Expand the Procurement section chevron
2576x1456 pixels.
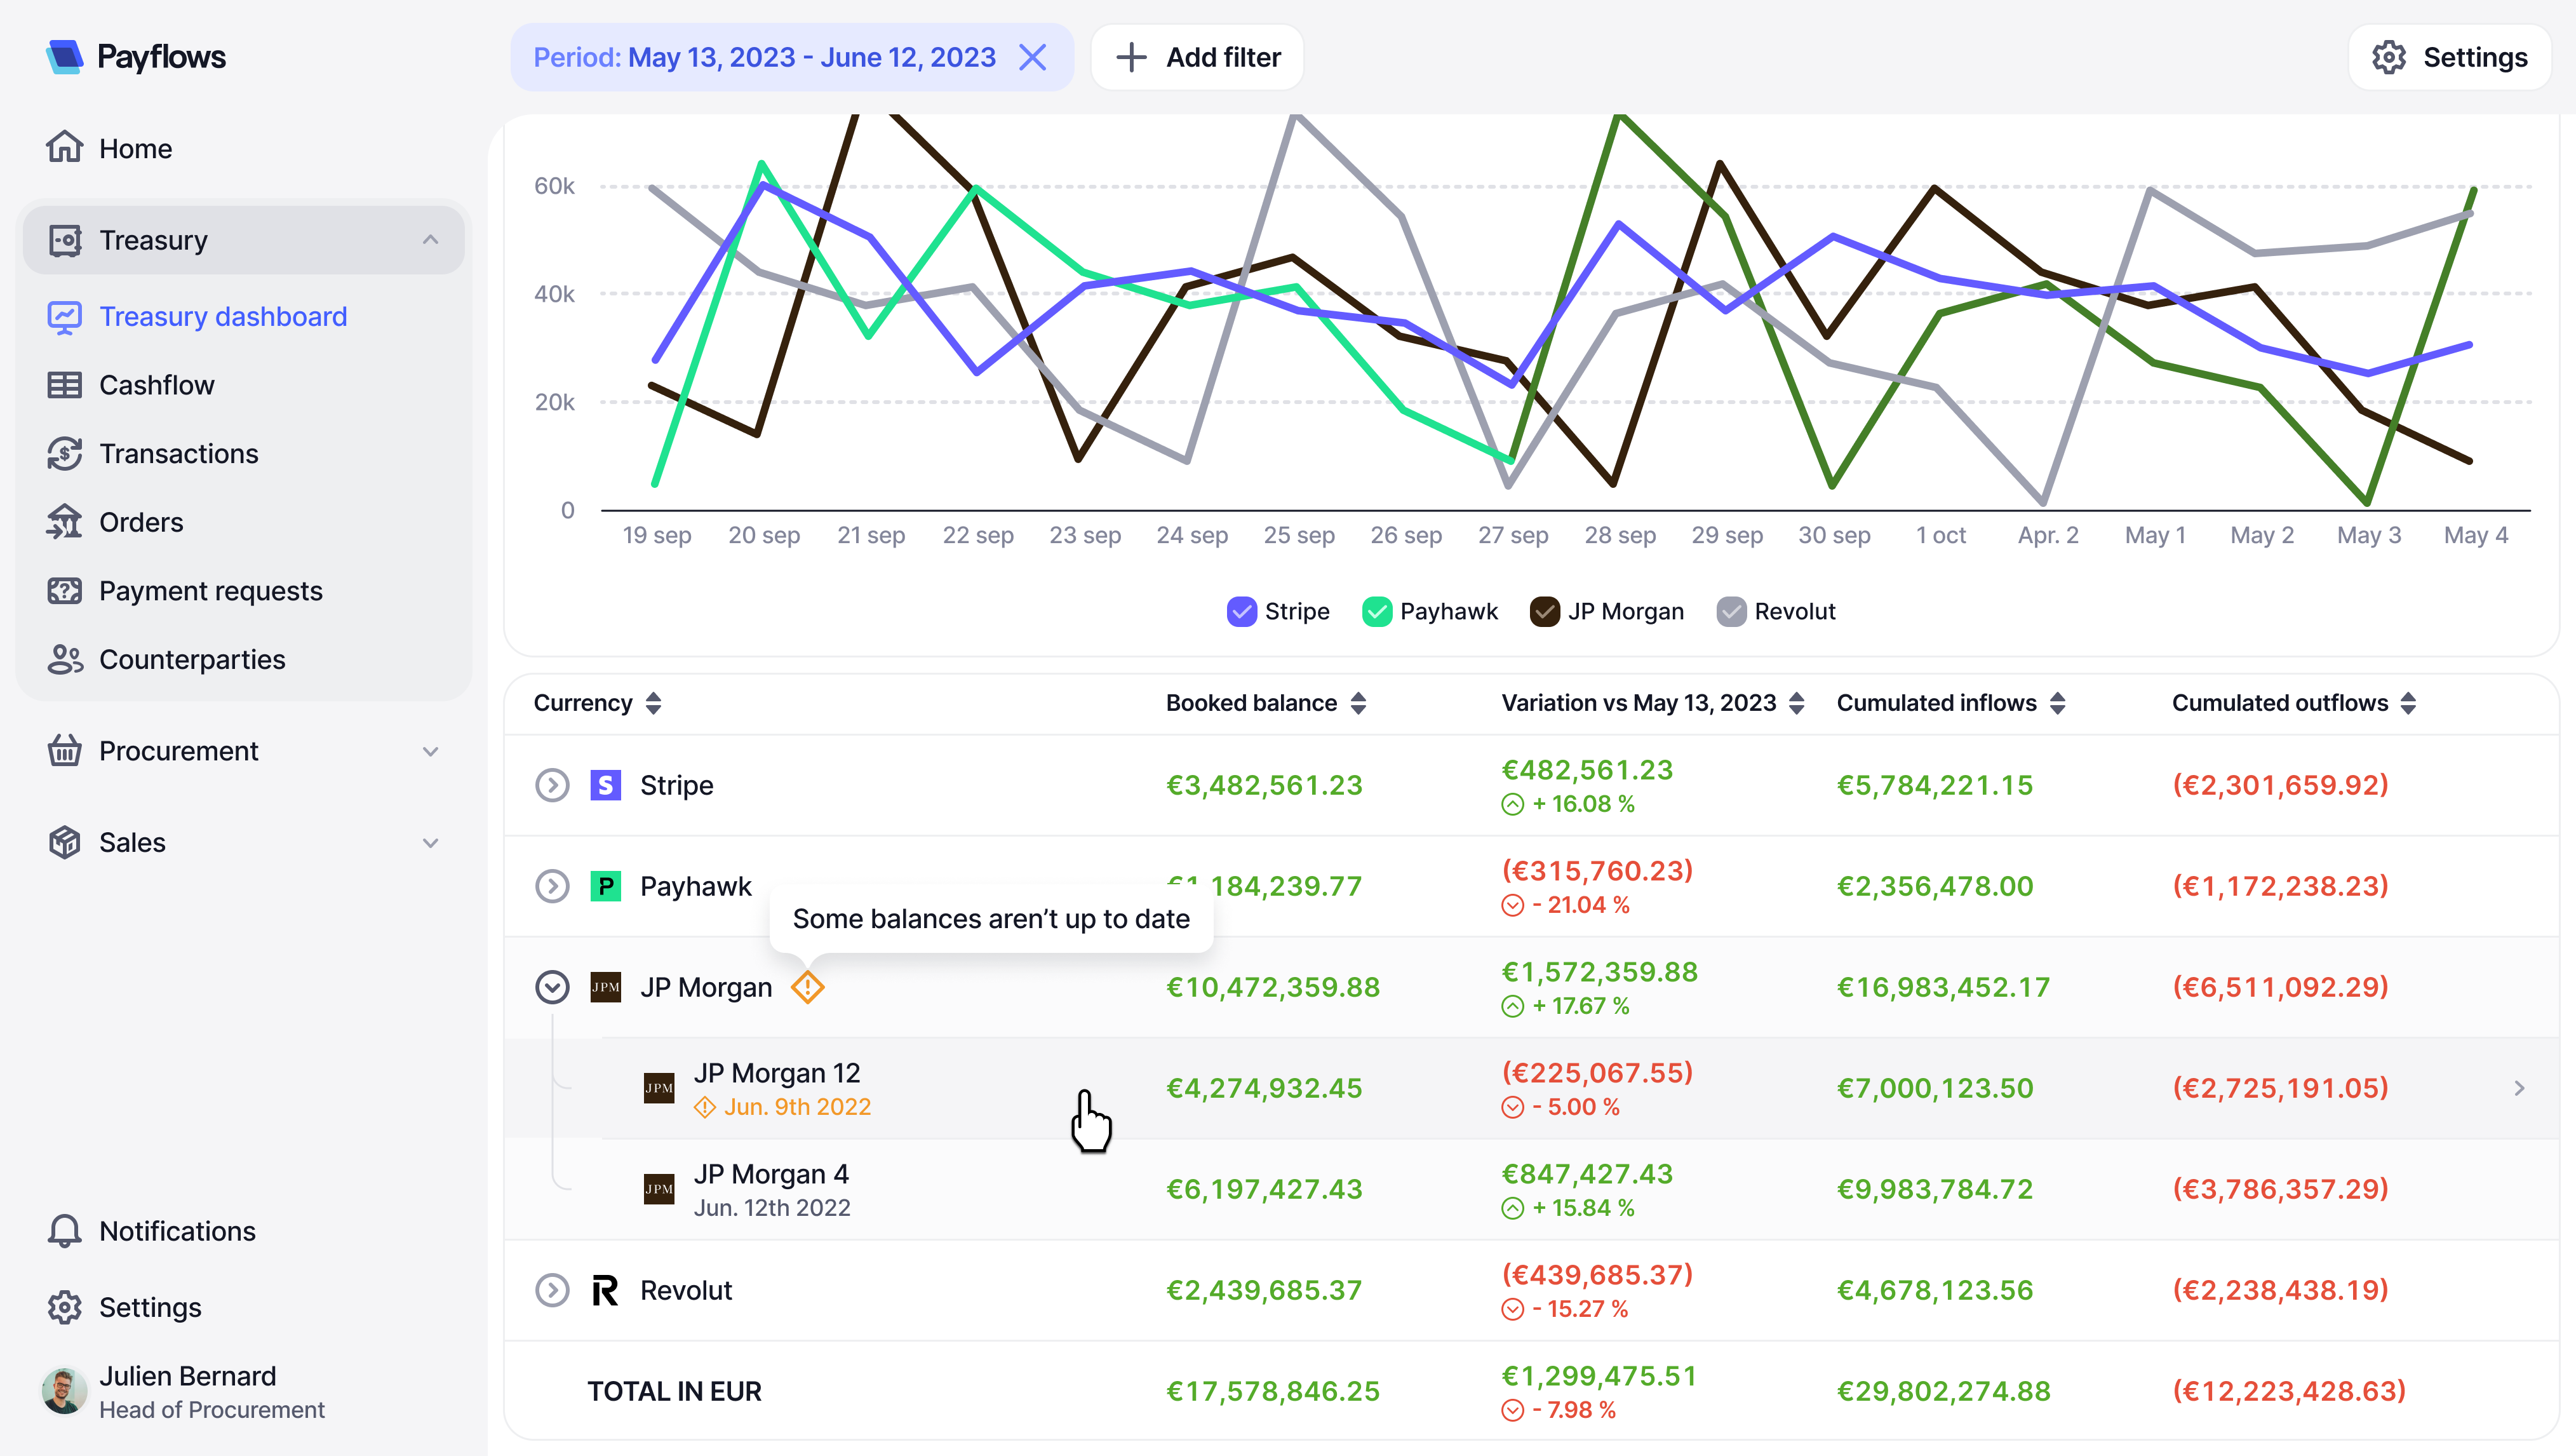click(430, 751)
